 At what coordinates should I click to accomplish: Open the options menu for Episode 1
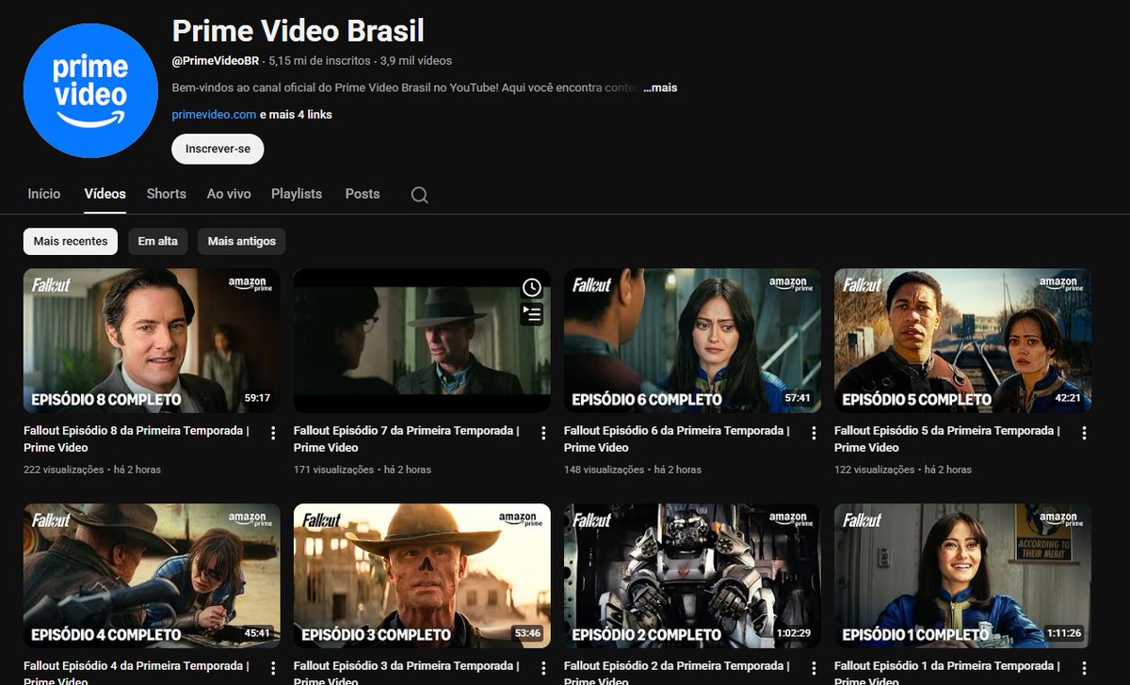pyautogui.click(x=1084, y=668)
